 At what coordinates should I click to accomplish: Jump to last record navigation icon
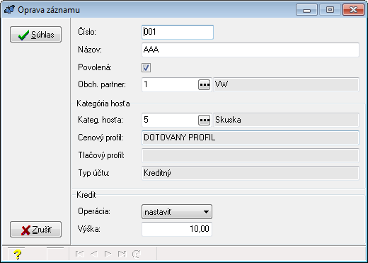[x=122, y=254]
